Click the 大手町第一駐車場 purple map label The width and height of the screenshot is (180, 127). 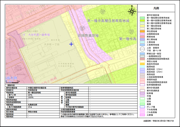coord(39,35)
